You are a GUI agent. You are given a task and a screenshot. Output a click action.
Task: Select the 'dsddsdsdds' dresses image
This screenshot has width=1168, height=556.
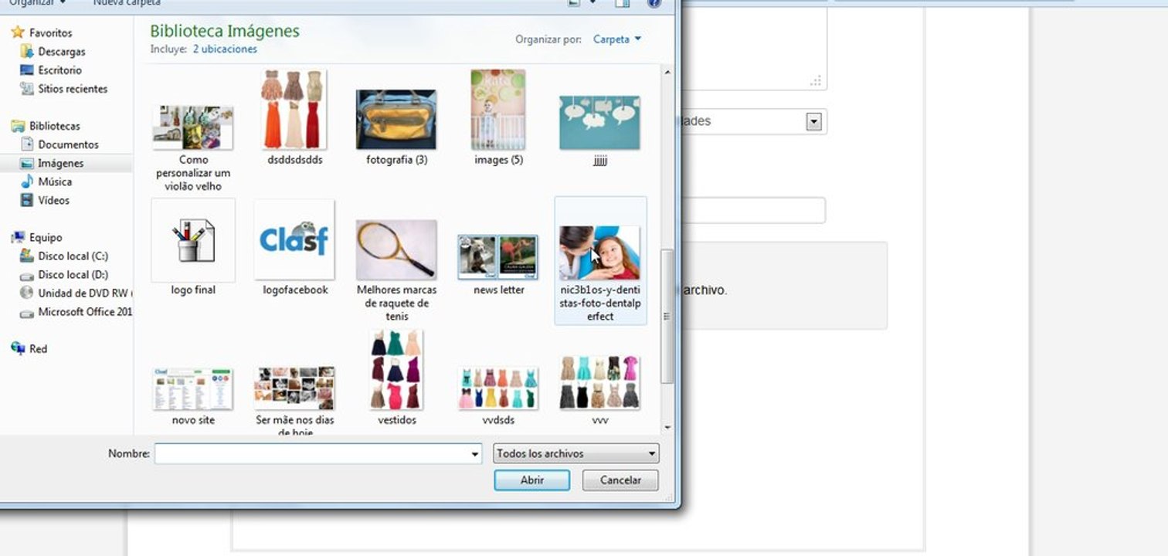294,117
